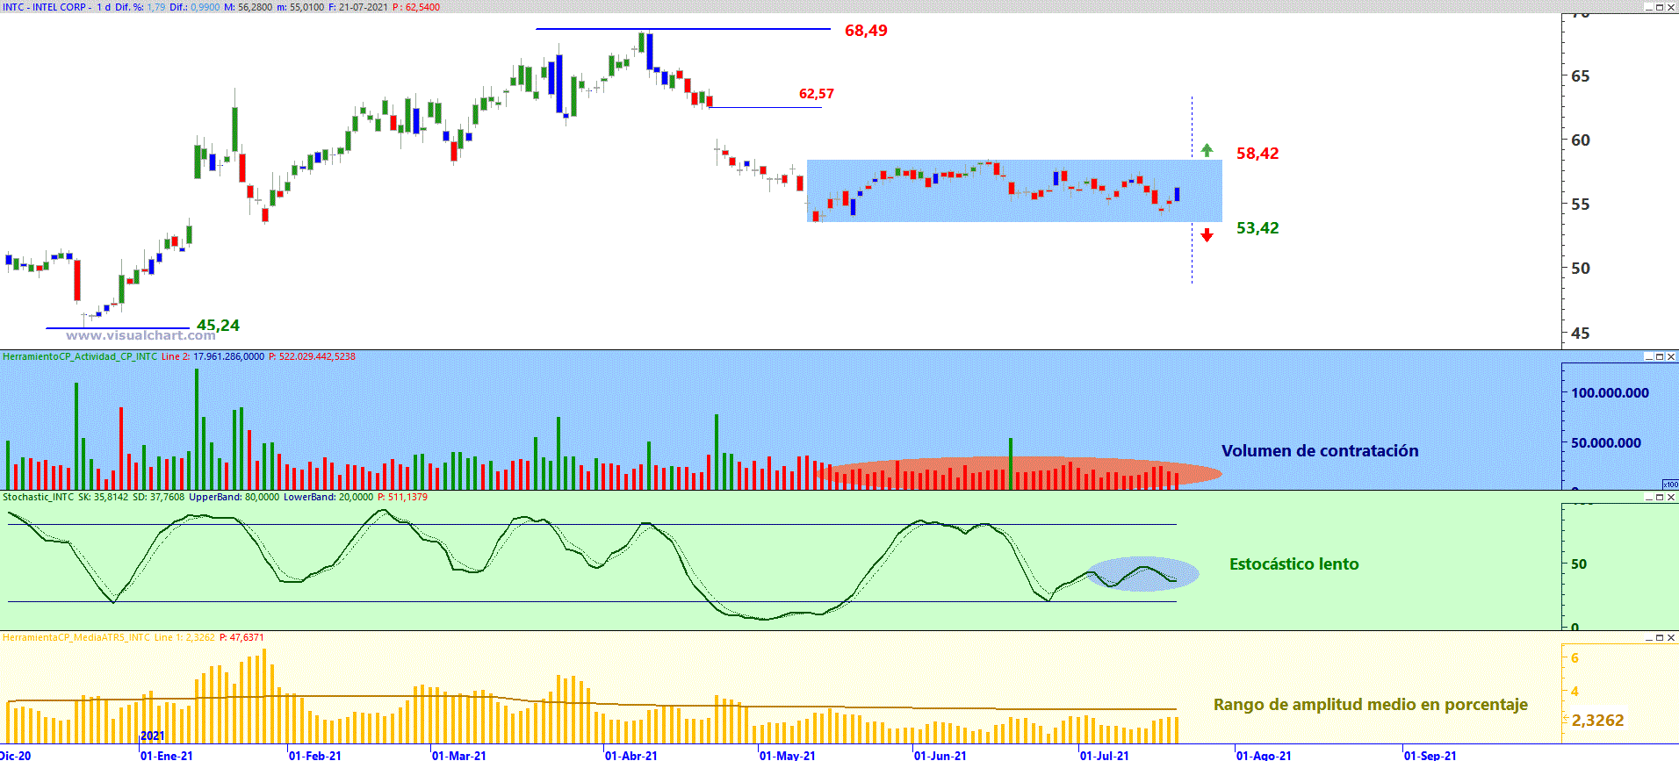Viewport: 1679px width, 761px height.
Task: Click the 01-Mar-21 date axis label
Action: pos(459,755)
